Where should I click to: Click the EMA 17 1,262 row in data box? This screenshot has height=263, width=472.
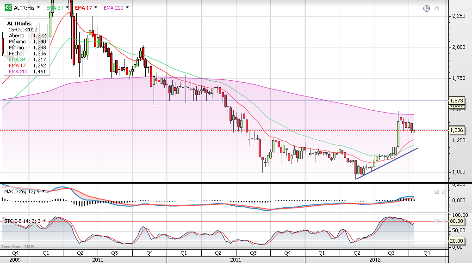click(x=27, y=66)
